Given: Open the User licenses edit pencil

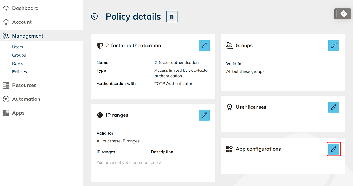Looking at the screenshot, I should tap(334, 107).
